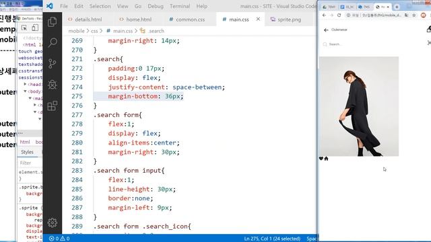Click the home icon below the photo
Screen dimensions: 431x242
(326, 159)
